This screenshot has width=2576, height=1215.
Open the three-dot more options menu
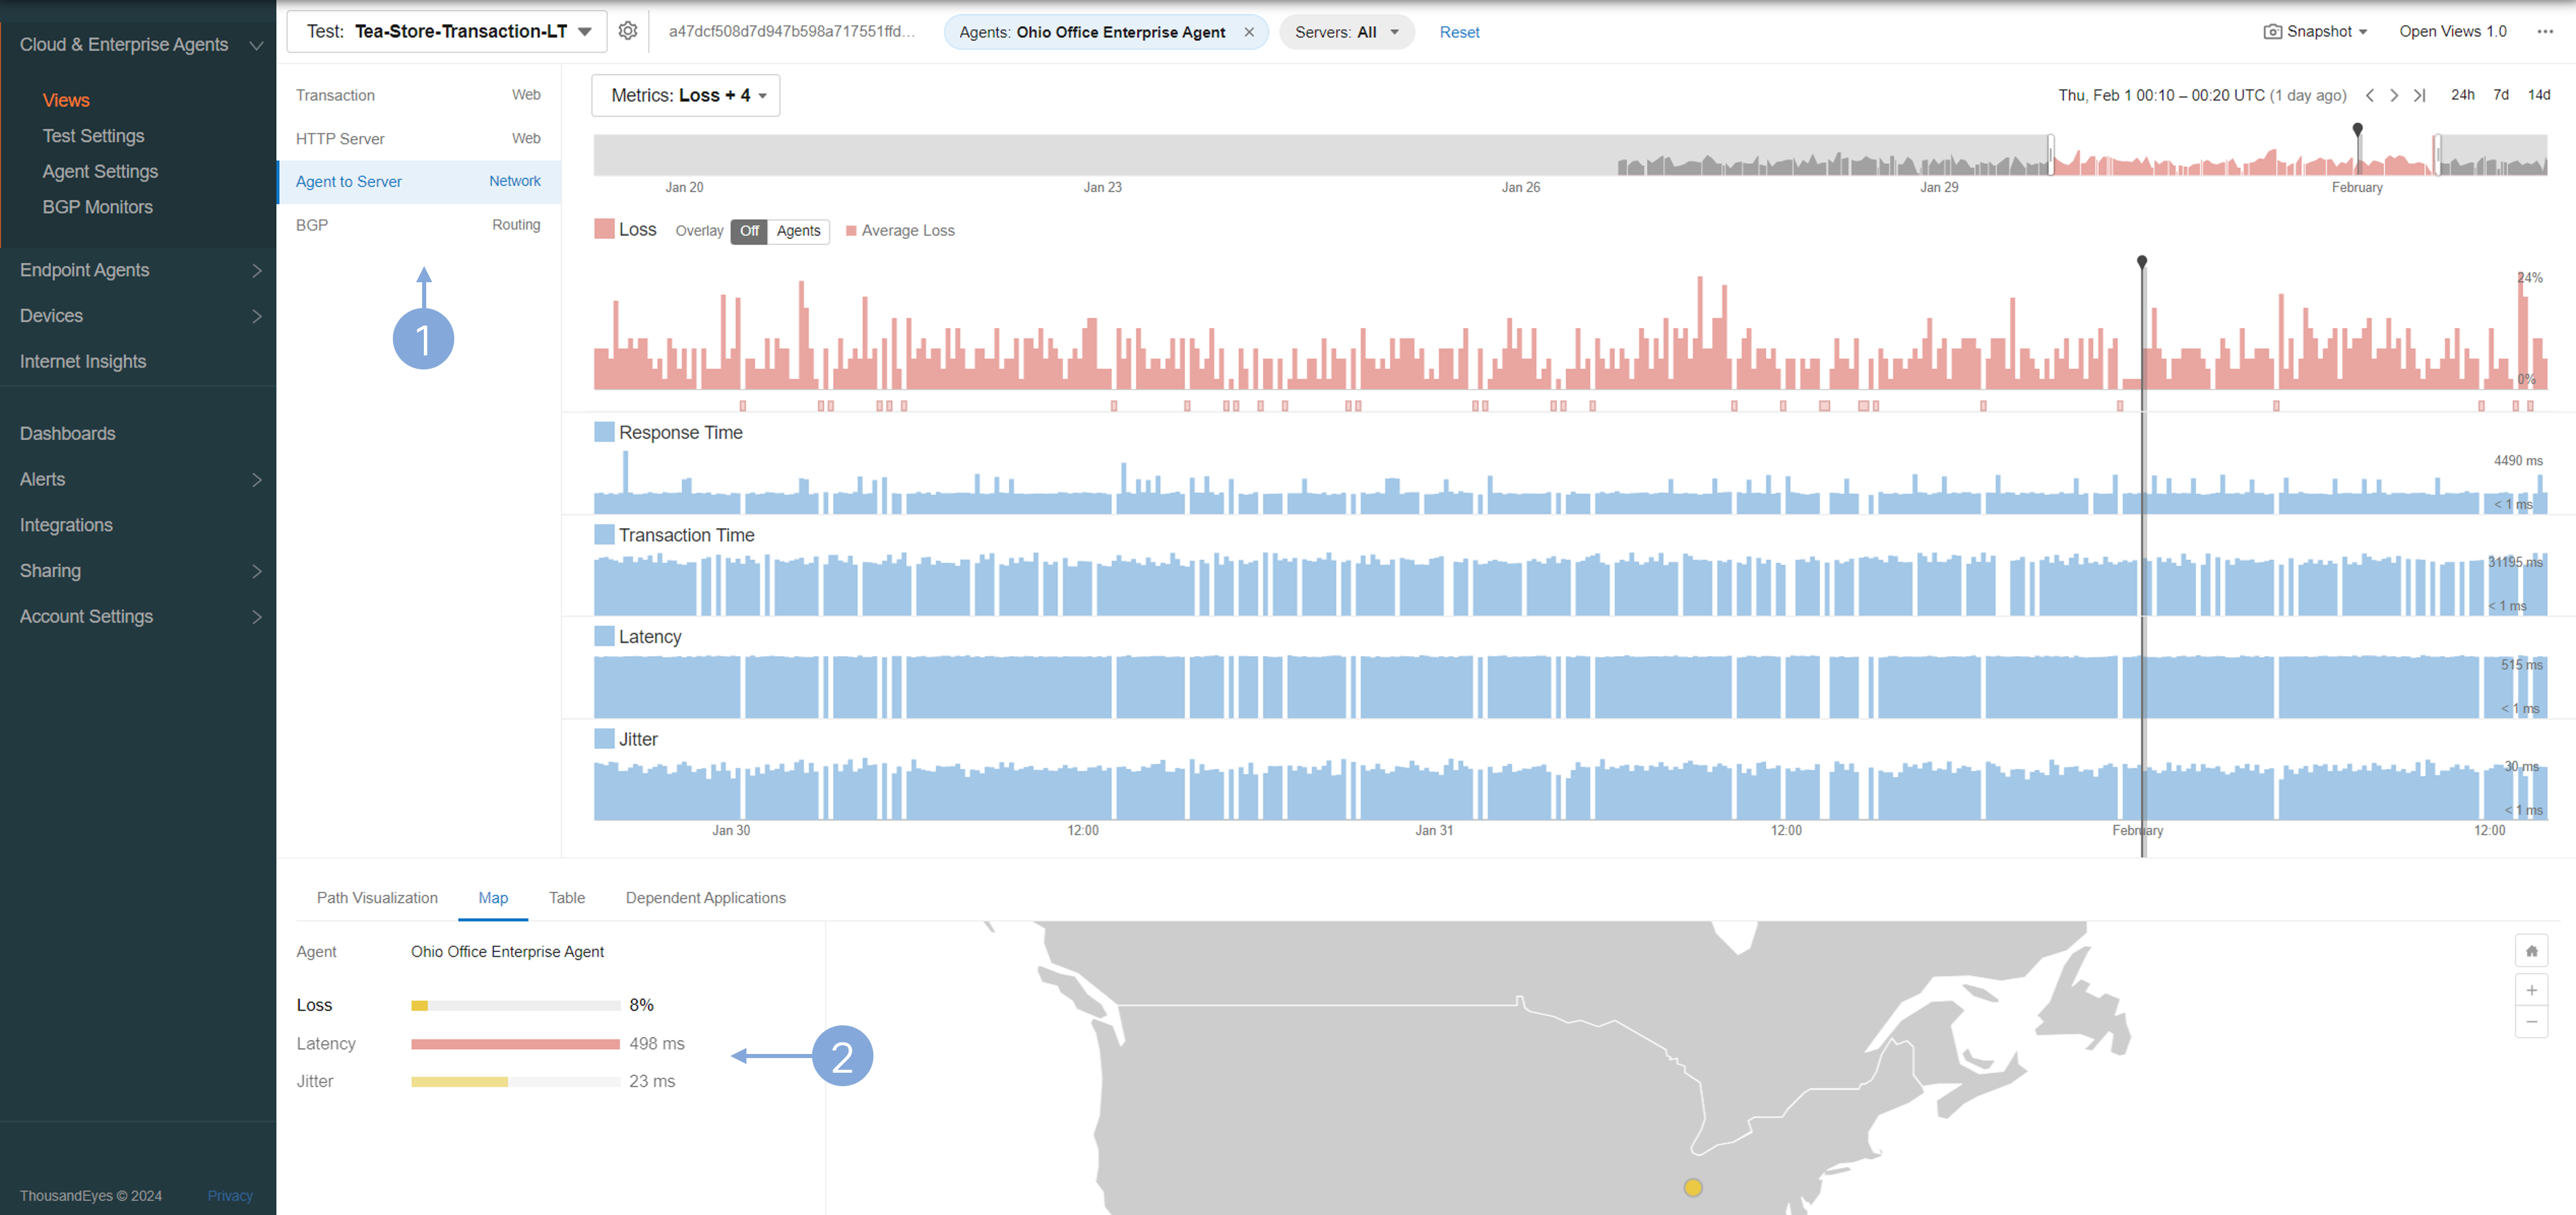pyautogui.click(x=2544, y=32)
